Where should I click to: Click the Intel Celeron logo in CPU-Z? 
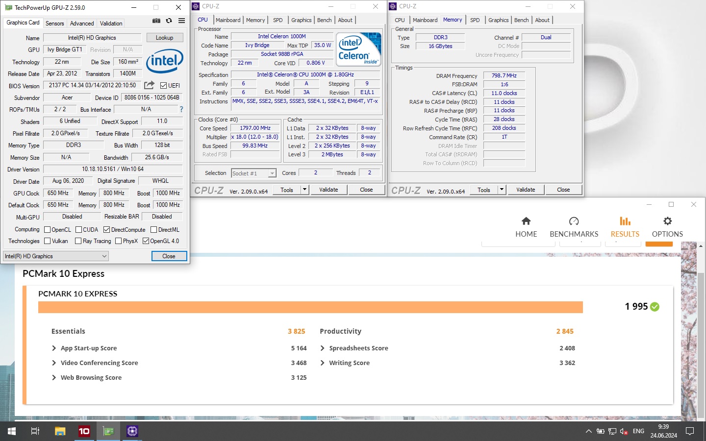[359, 49]
